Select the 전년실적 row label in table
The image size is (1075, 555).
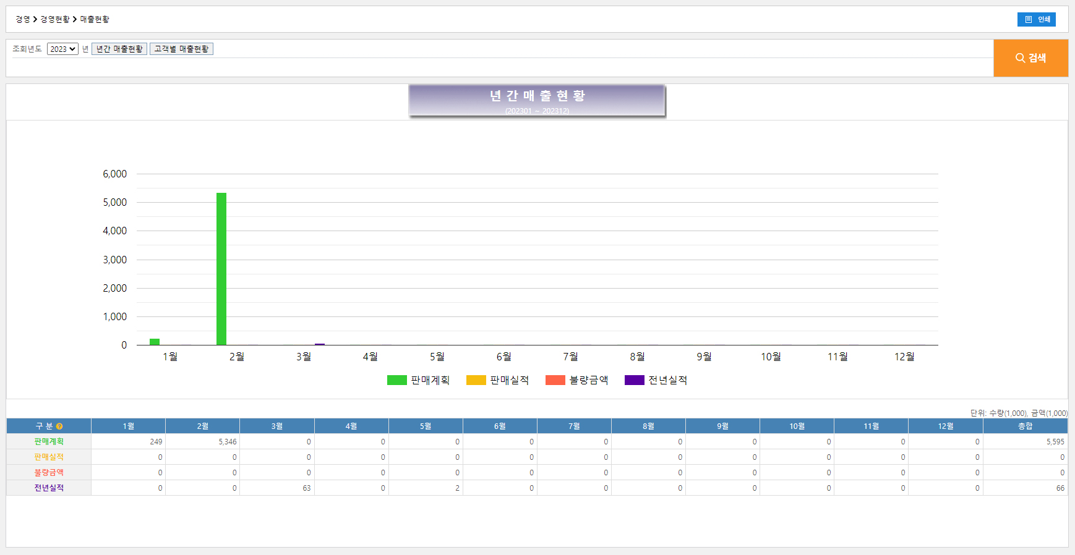point(49,488)
